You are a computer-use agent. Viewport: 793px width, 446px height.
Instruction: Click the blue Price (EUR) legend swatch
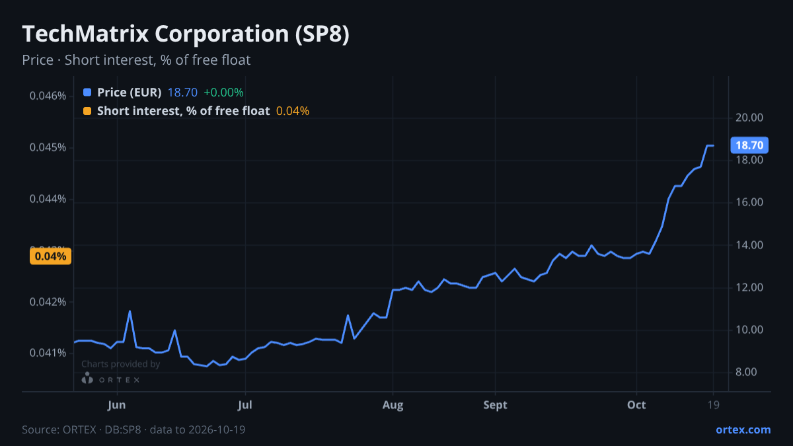(87, 93)
